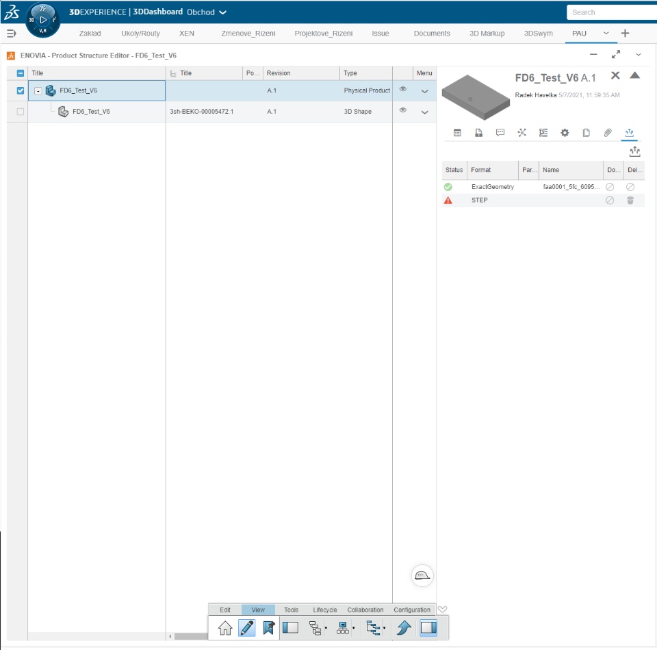Click the green check status of ExactGeometry
The width and height of the screenshot is (657, 650).
(x=448, y=187)
